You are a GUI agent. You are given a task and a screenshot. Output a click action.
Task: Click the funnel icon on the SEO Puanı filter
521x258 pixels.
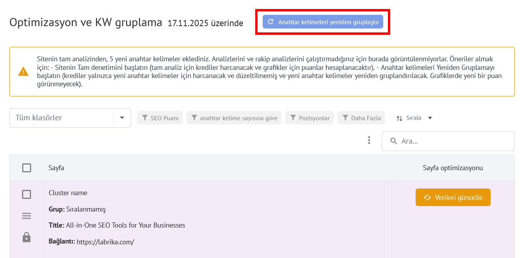pyautogui.click(x=145, y=117)
